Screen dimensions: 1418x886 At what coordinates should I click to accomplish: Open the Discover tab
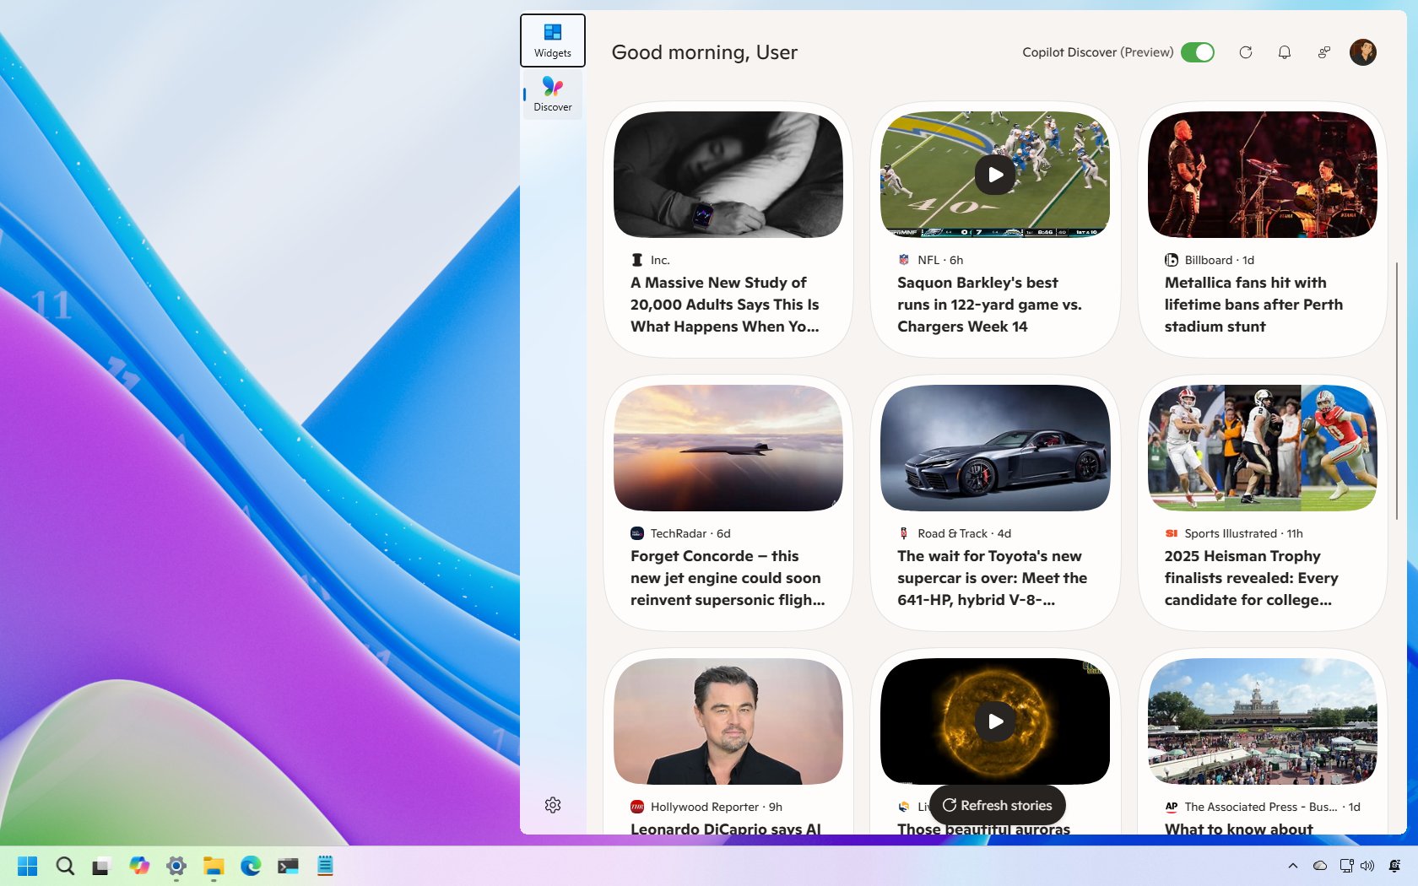tap(553, 95)
